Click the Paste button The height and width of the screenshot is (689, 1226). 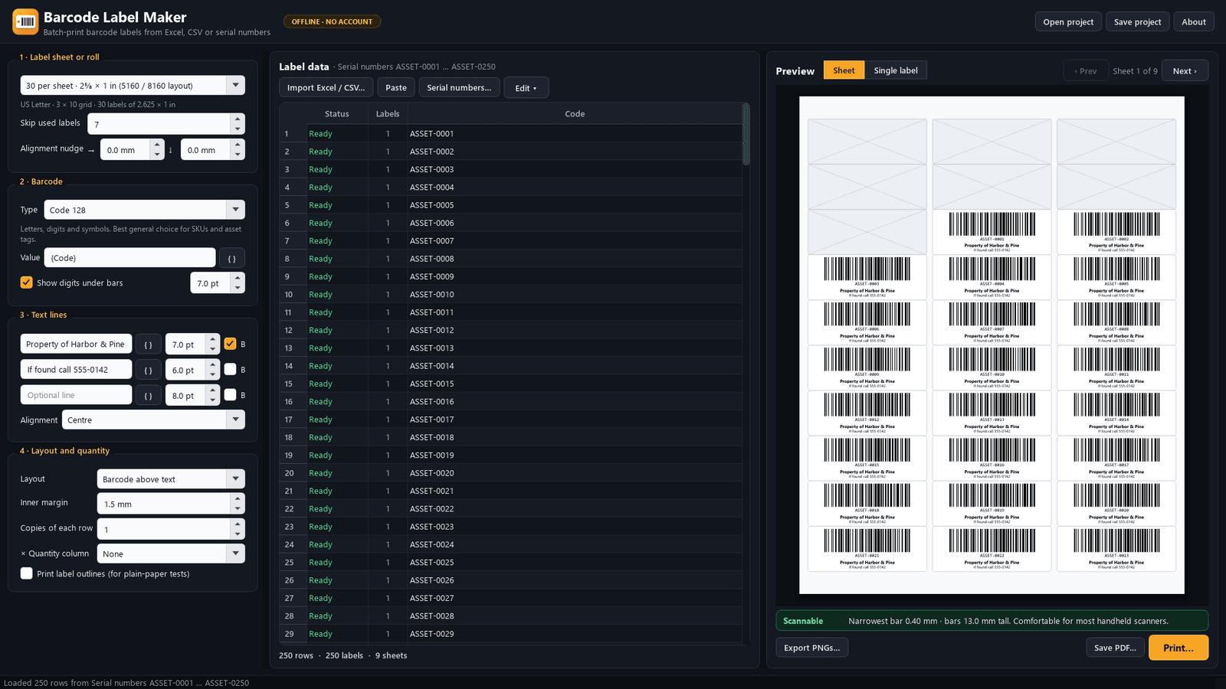396,87
